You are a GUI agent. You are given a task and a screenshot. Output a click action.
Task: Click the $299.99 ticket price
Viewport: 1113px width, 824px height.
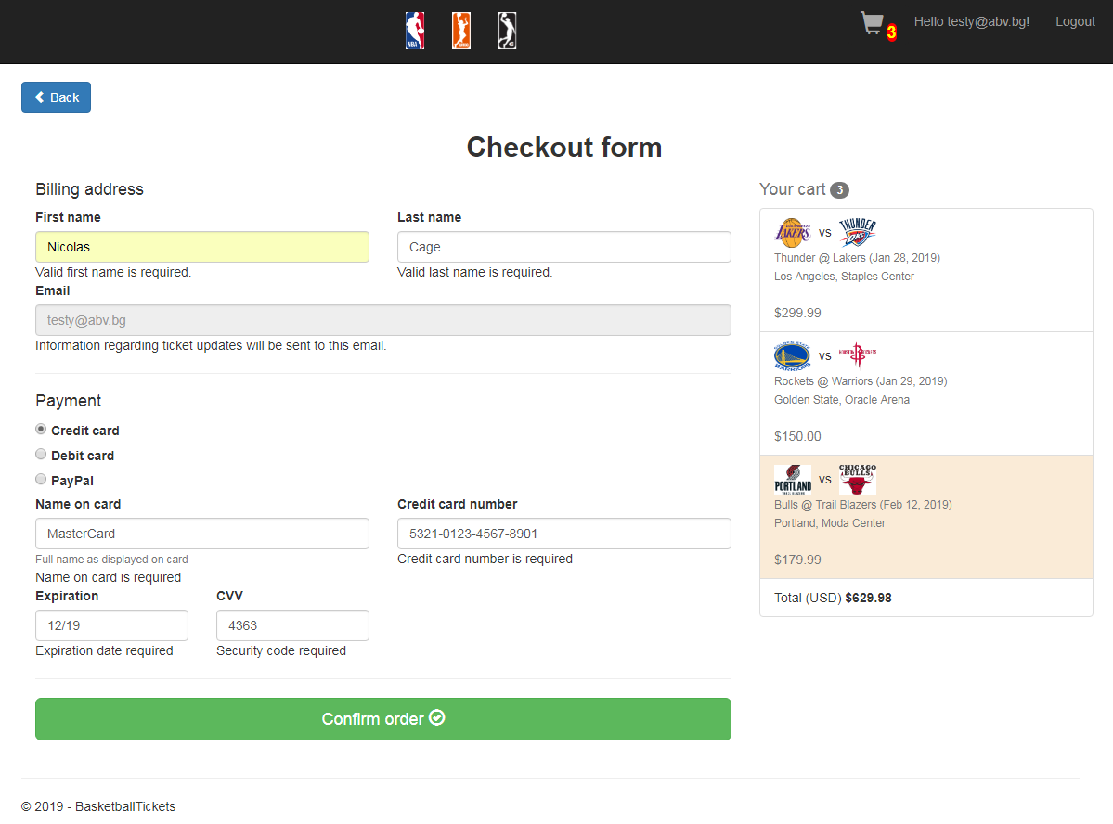point(797,313)
